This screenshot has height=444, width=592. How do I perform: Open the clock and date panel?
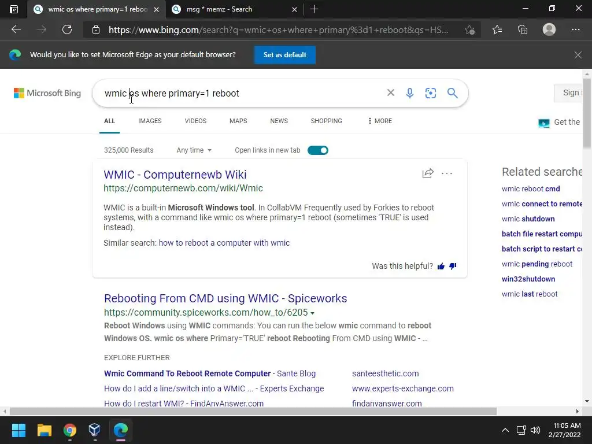coord(565,430)
